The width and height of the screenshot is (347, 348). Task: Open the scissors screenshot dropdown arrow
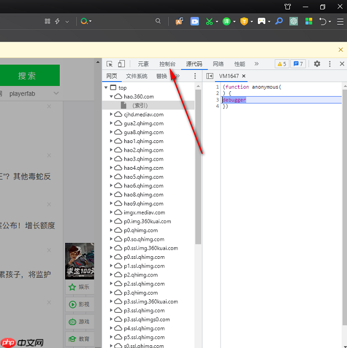coord(217,21)
